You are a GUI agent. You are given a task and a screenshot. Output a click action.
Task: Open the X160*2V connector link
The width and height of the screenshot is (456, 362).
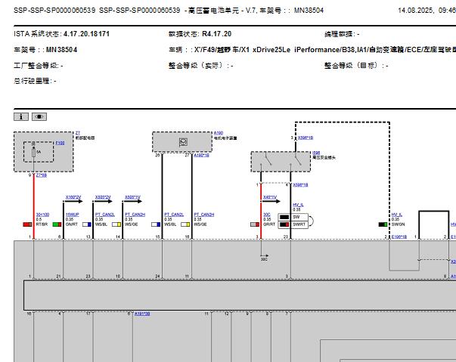pos(73,197)
